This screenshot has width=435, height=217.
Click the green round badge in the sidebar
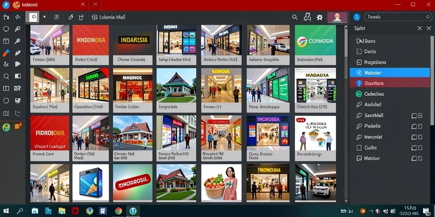(x=6, y=127)
